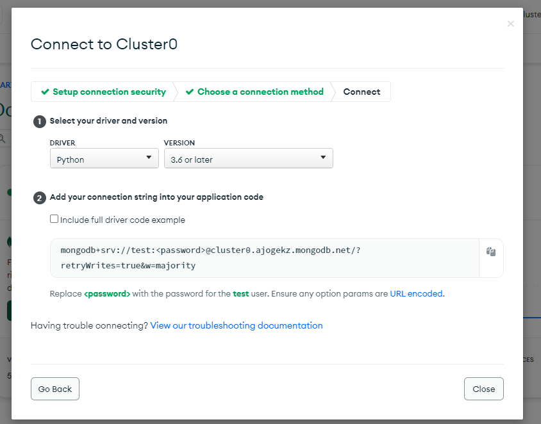Viewport: 541px width, 424px height.
Task: Click the arrow on the Driver selector
Action: point(149,158)
